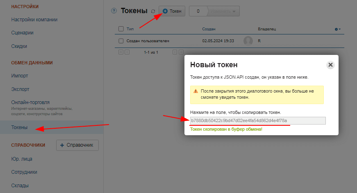Screen dimensions: 357x193
Task: Go to the previous page arrow in pagination
Action: pyautogui.click(x=127, y=52)
